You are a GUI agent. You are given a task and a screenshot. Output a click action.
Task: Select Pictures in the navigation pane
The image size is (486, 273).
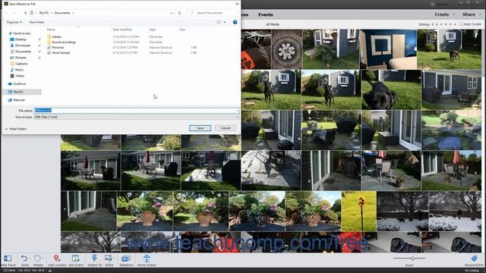click(21, 58)
